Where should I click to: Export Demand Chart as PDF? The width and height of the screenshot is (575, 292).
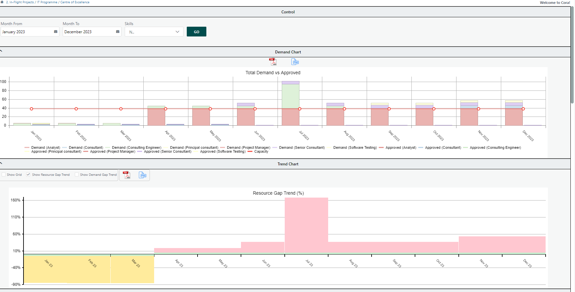coord(273,62)
